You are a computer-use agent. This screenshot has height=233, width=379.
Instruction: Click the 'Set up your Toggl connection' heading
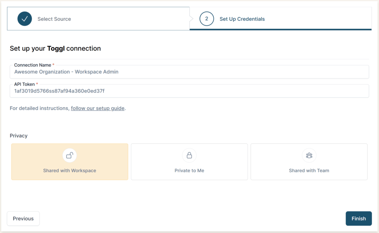pos(56,48)
